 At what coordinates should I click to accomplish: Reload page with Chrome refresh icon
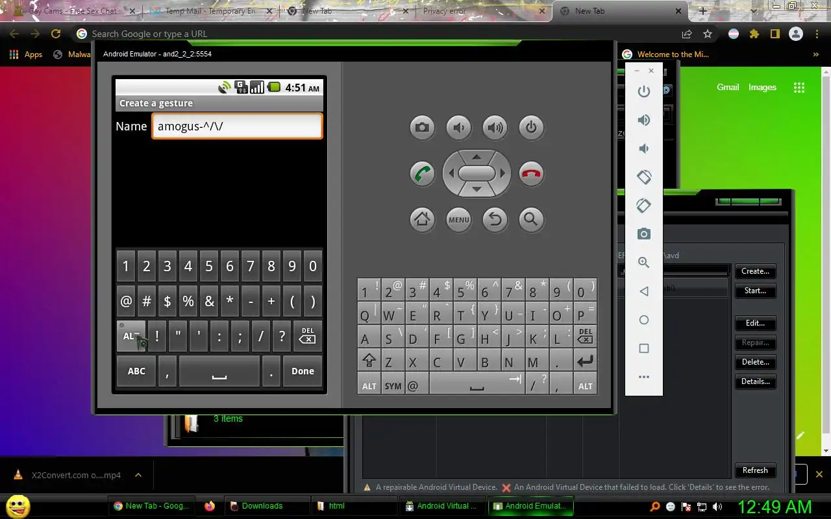(x=56, y=34)
